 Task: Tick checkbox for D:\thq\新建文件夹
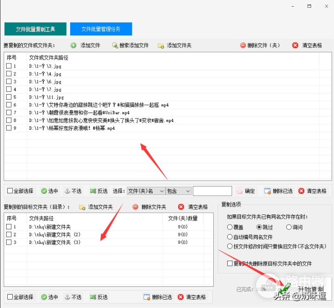(x=9, y=227)
